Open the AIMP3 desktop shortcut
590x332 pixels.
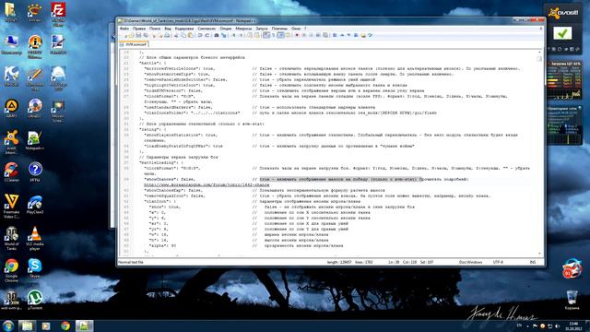pos(11,109)
